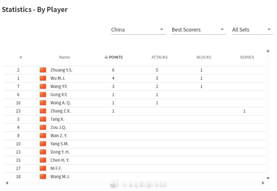The image size is (277, 191).
Task: Sort table by ATTACKS column
Action: (x=159, y=57)
